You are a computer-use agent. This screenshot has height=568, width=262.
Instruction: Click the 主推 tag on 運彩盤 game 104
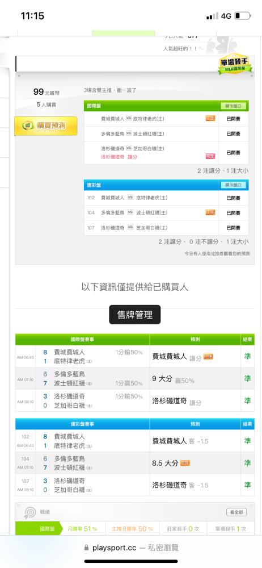click(x=210, y=212)
